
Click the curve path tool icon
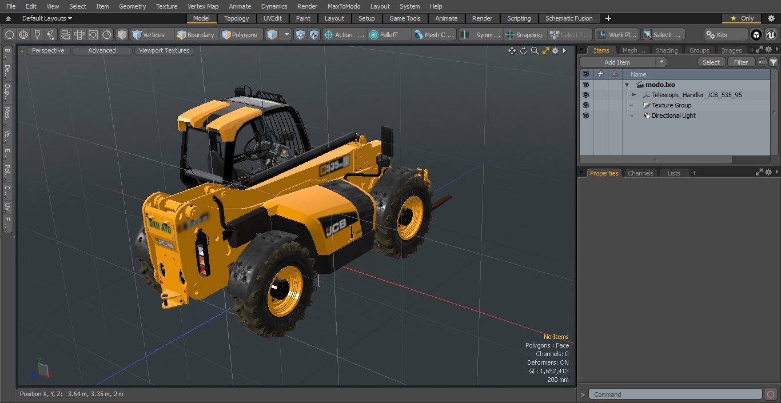(51, 35)
